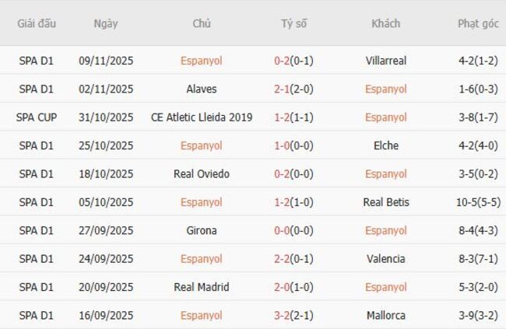Viewport: 506px width, 329px height.
Task: Select the Girona team name
Action: [x=202, y=230]
